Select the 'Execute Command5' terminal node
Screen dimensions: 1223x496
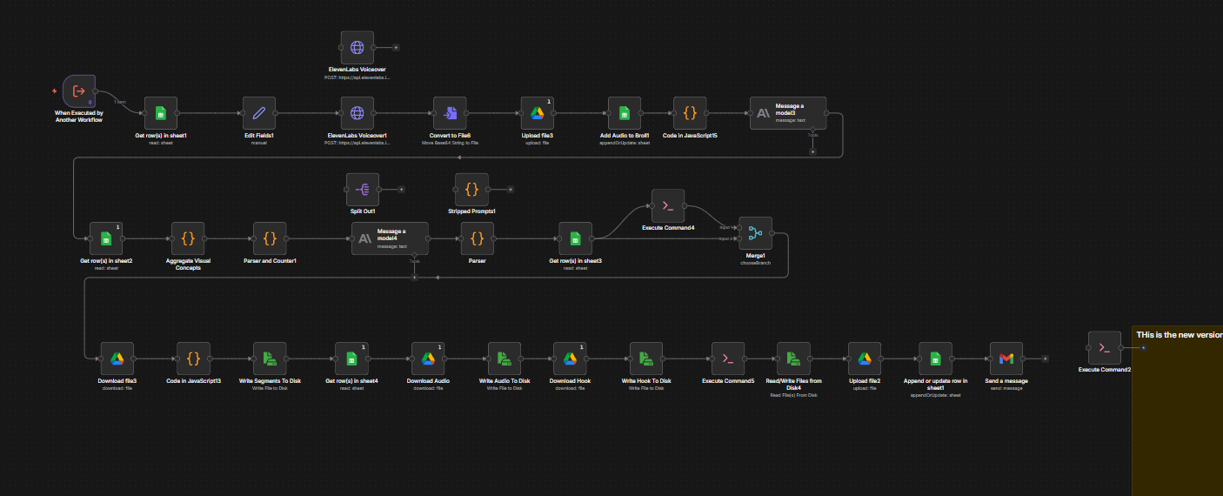point(728,359)
